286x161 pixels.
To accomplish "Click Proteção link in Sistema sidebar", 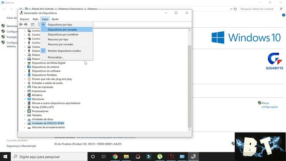I will point(12,37).
